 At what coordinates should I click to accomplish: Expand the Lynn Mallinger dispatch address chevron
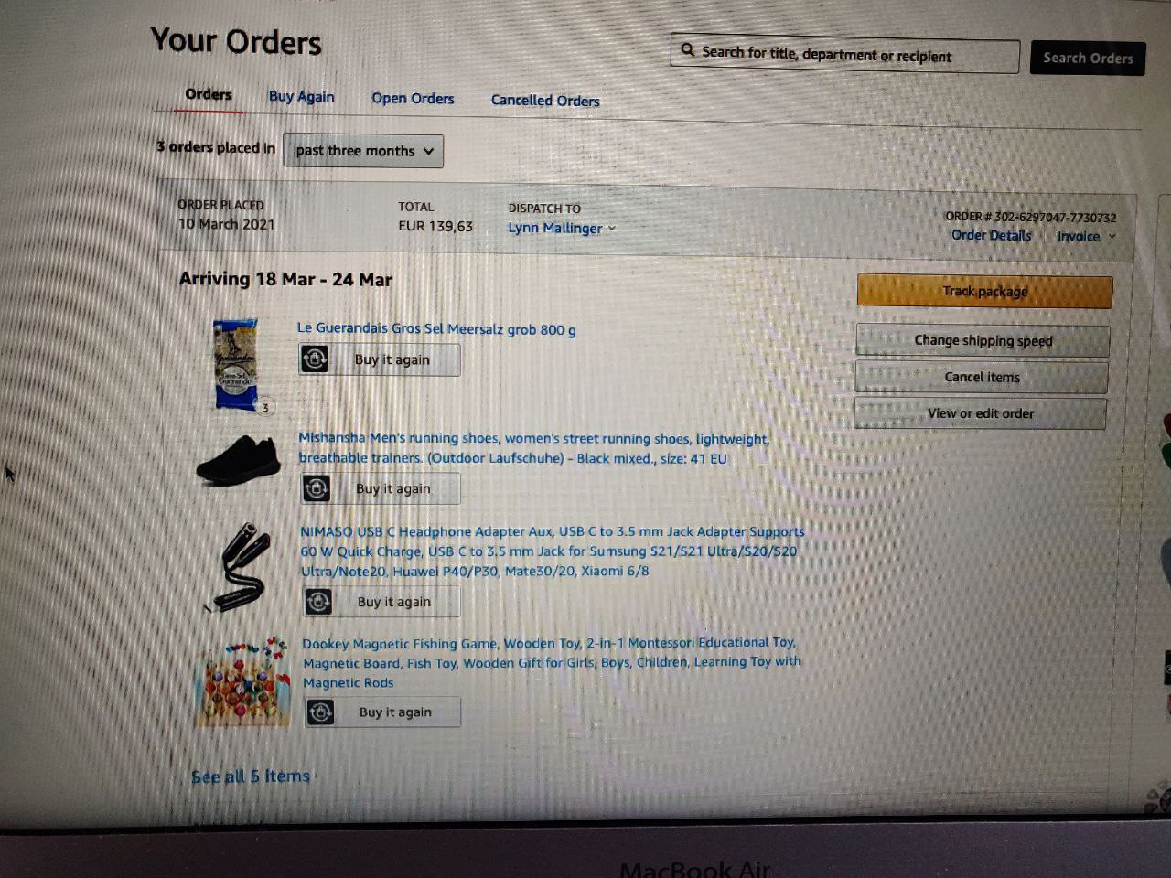click(612, 229)
